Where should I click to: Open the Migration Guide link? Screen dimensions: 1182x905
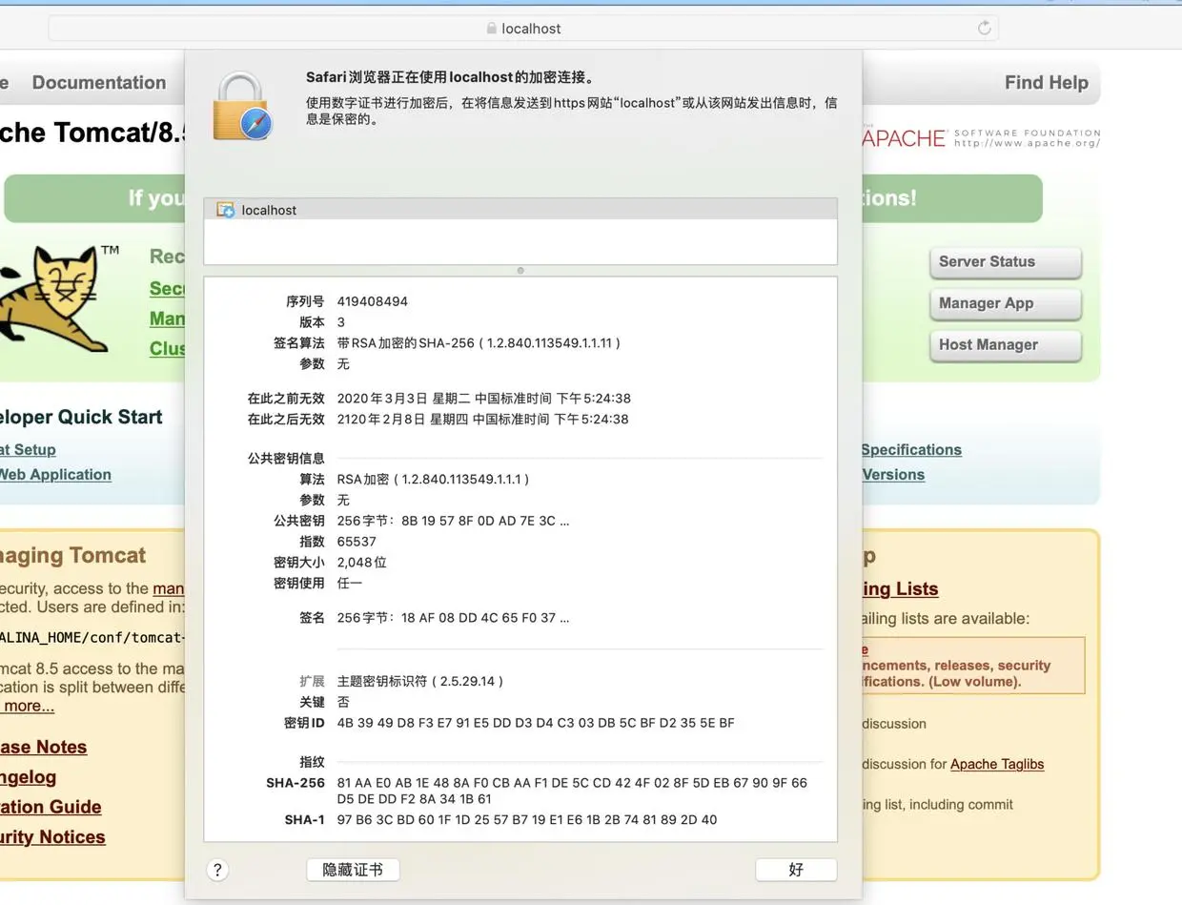click(51, 807)
